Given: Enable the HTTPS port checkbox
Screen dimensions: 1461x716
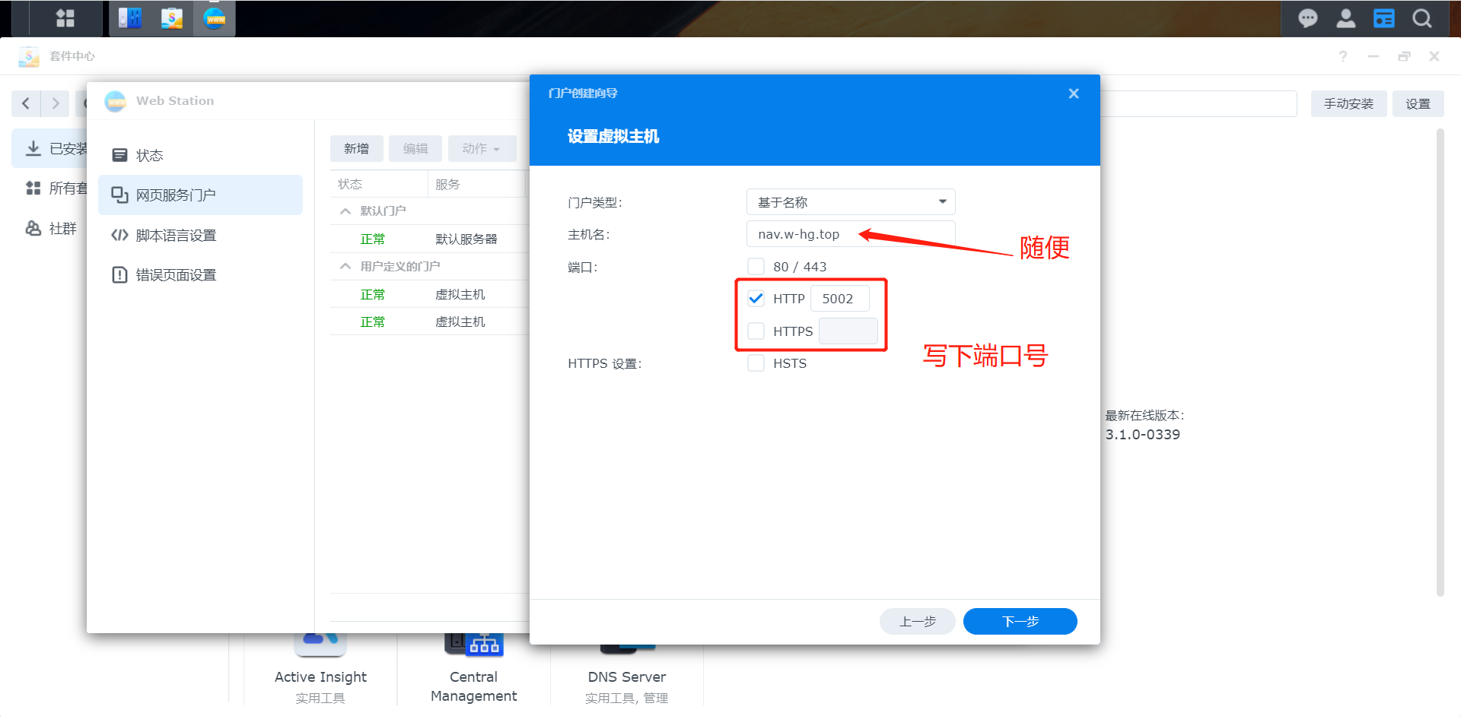Looking at the screenshot, I should click(756, 331).
